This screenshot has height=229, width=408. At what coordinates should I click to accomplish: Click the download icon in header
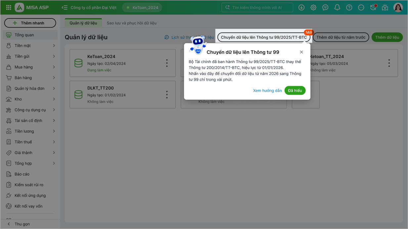[x=301, y=7]
